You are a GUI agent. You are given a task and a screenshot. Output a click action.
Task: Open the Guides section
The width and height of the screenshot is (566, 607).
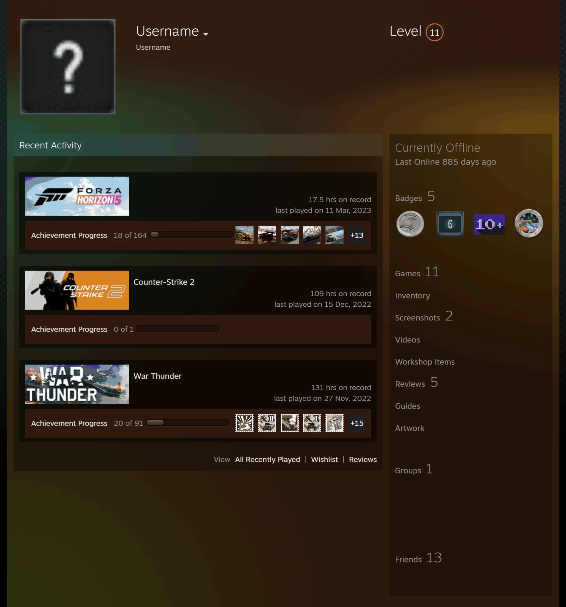[x=407, y=406]
